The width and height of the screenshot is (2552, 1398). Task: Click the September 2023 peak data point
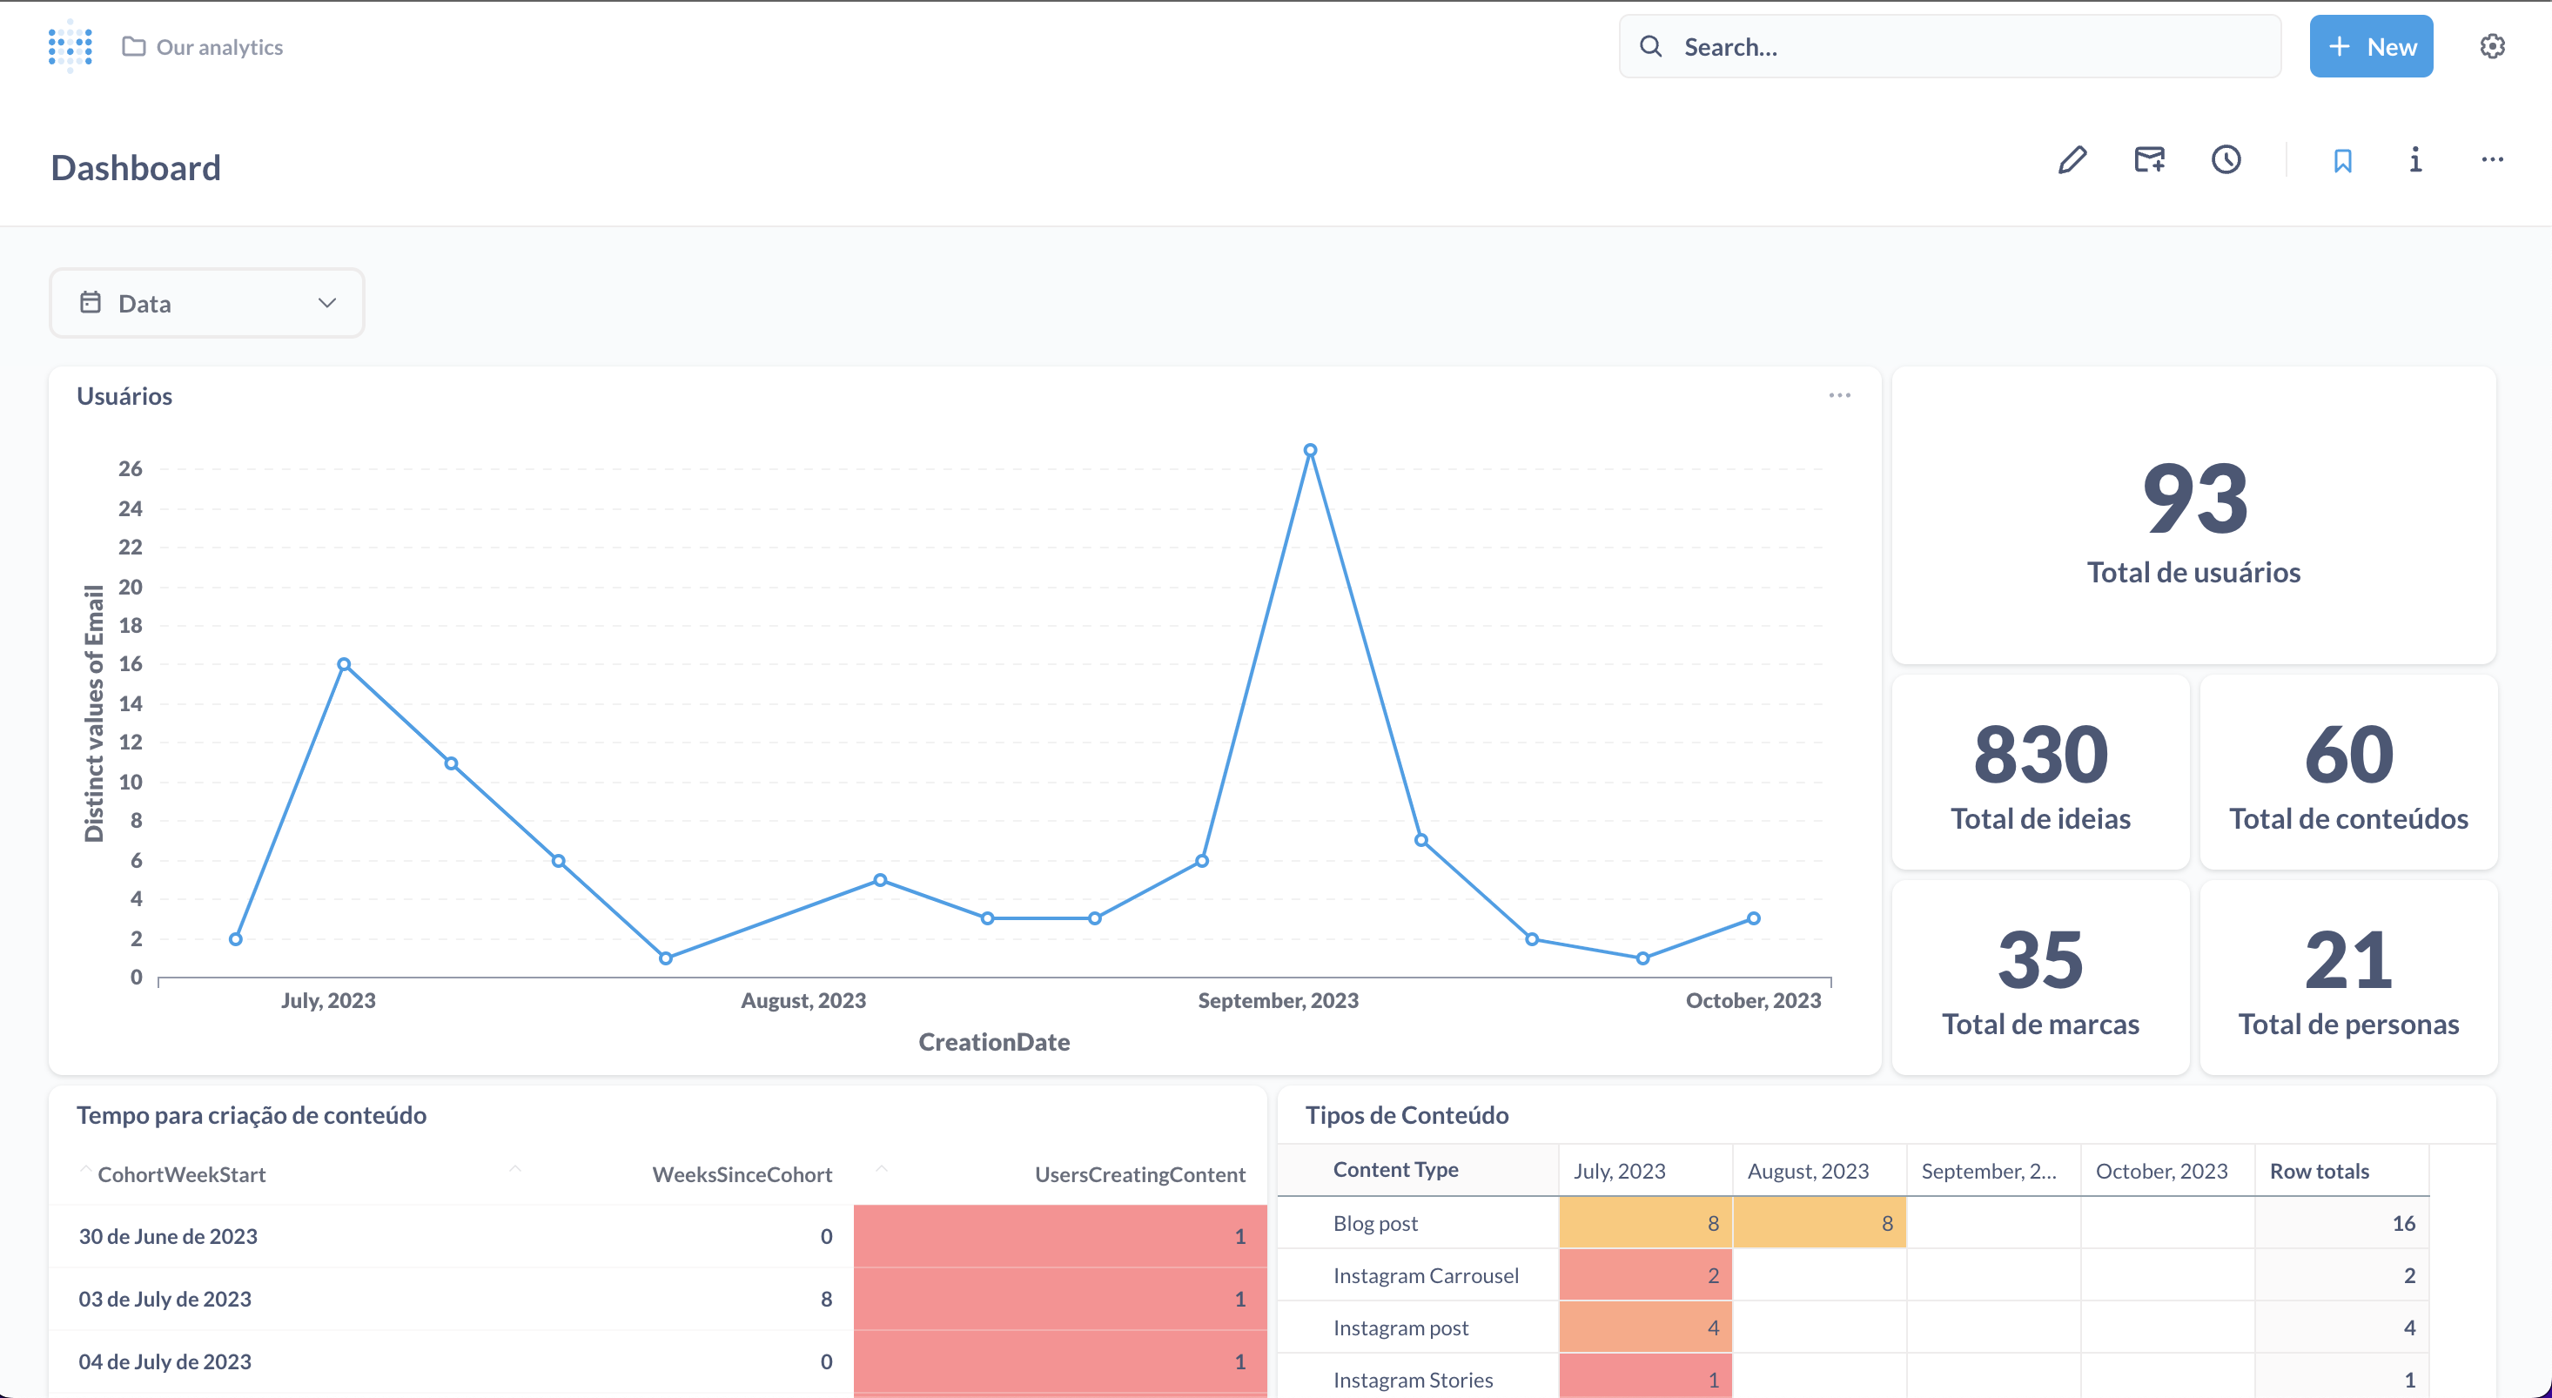(x=1310, y=451)
